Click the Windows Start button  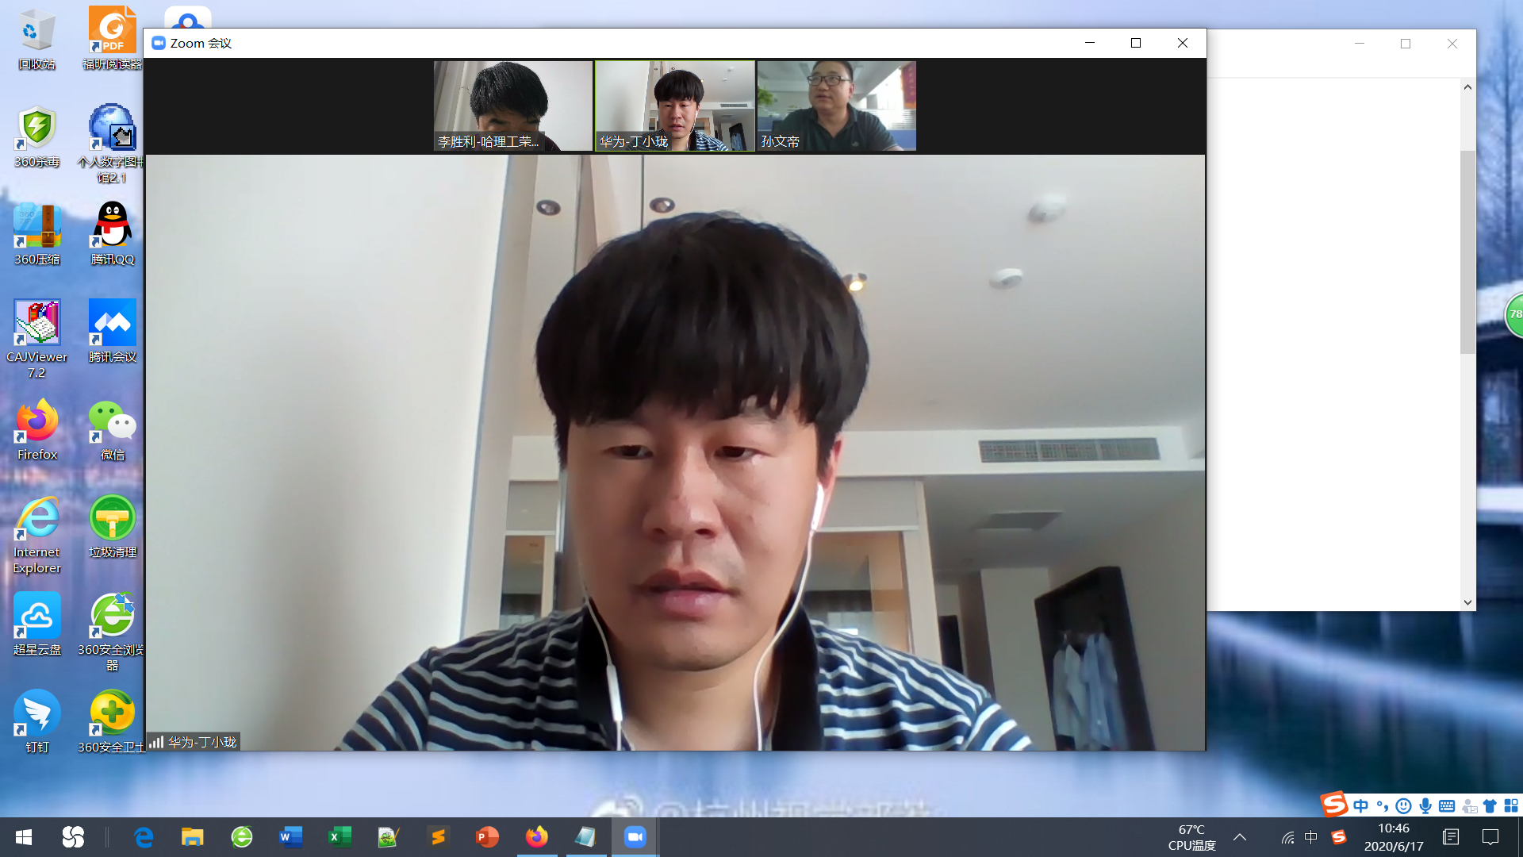[24, 837]
